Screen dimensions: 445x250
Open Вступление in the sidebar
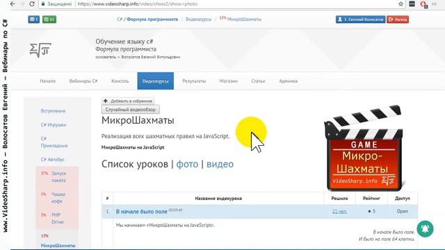coord(53,111)
